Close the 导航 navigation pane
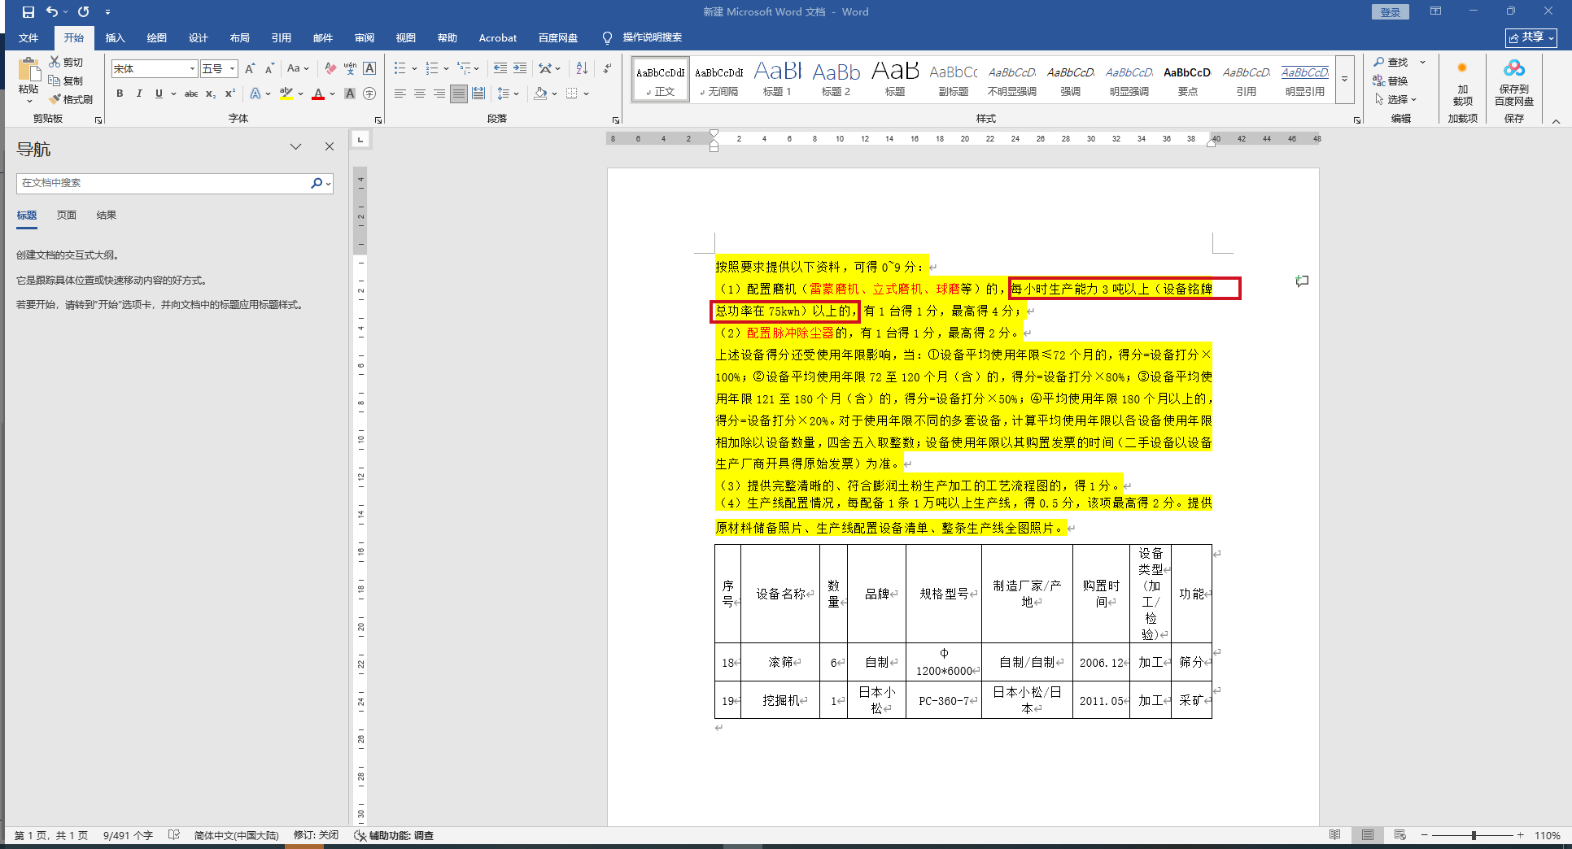 click(330, 146)
